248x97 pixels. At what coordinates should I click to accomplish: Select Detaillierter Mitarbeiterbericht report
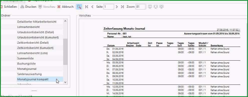coord(37,22)
